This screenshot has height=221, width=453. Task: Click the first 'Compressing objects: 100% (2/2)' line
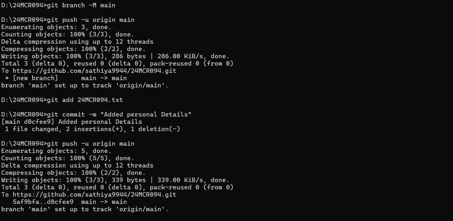[73, 49]
